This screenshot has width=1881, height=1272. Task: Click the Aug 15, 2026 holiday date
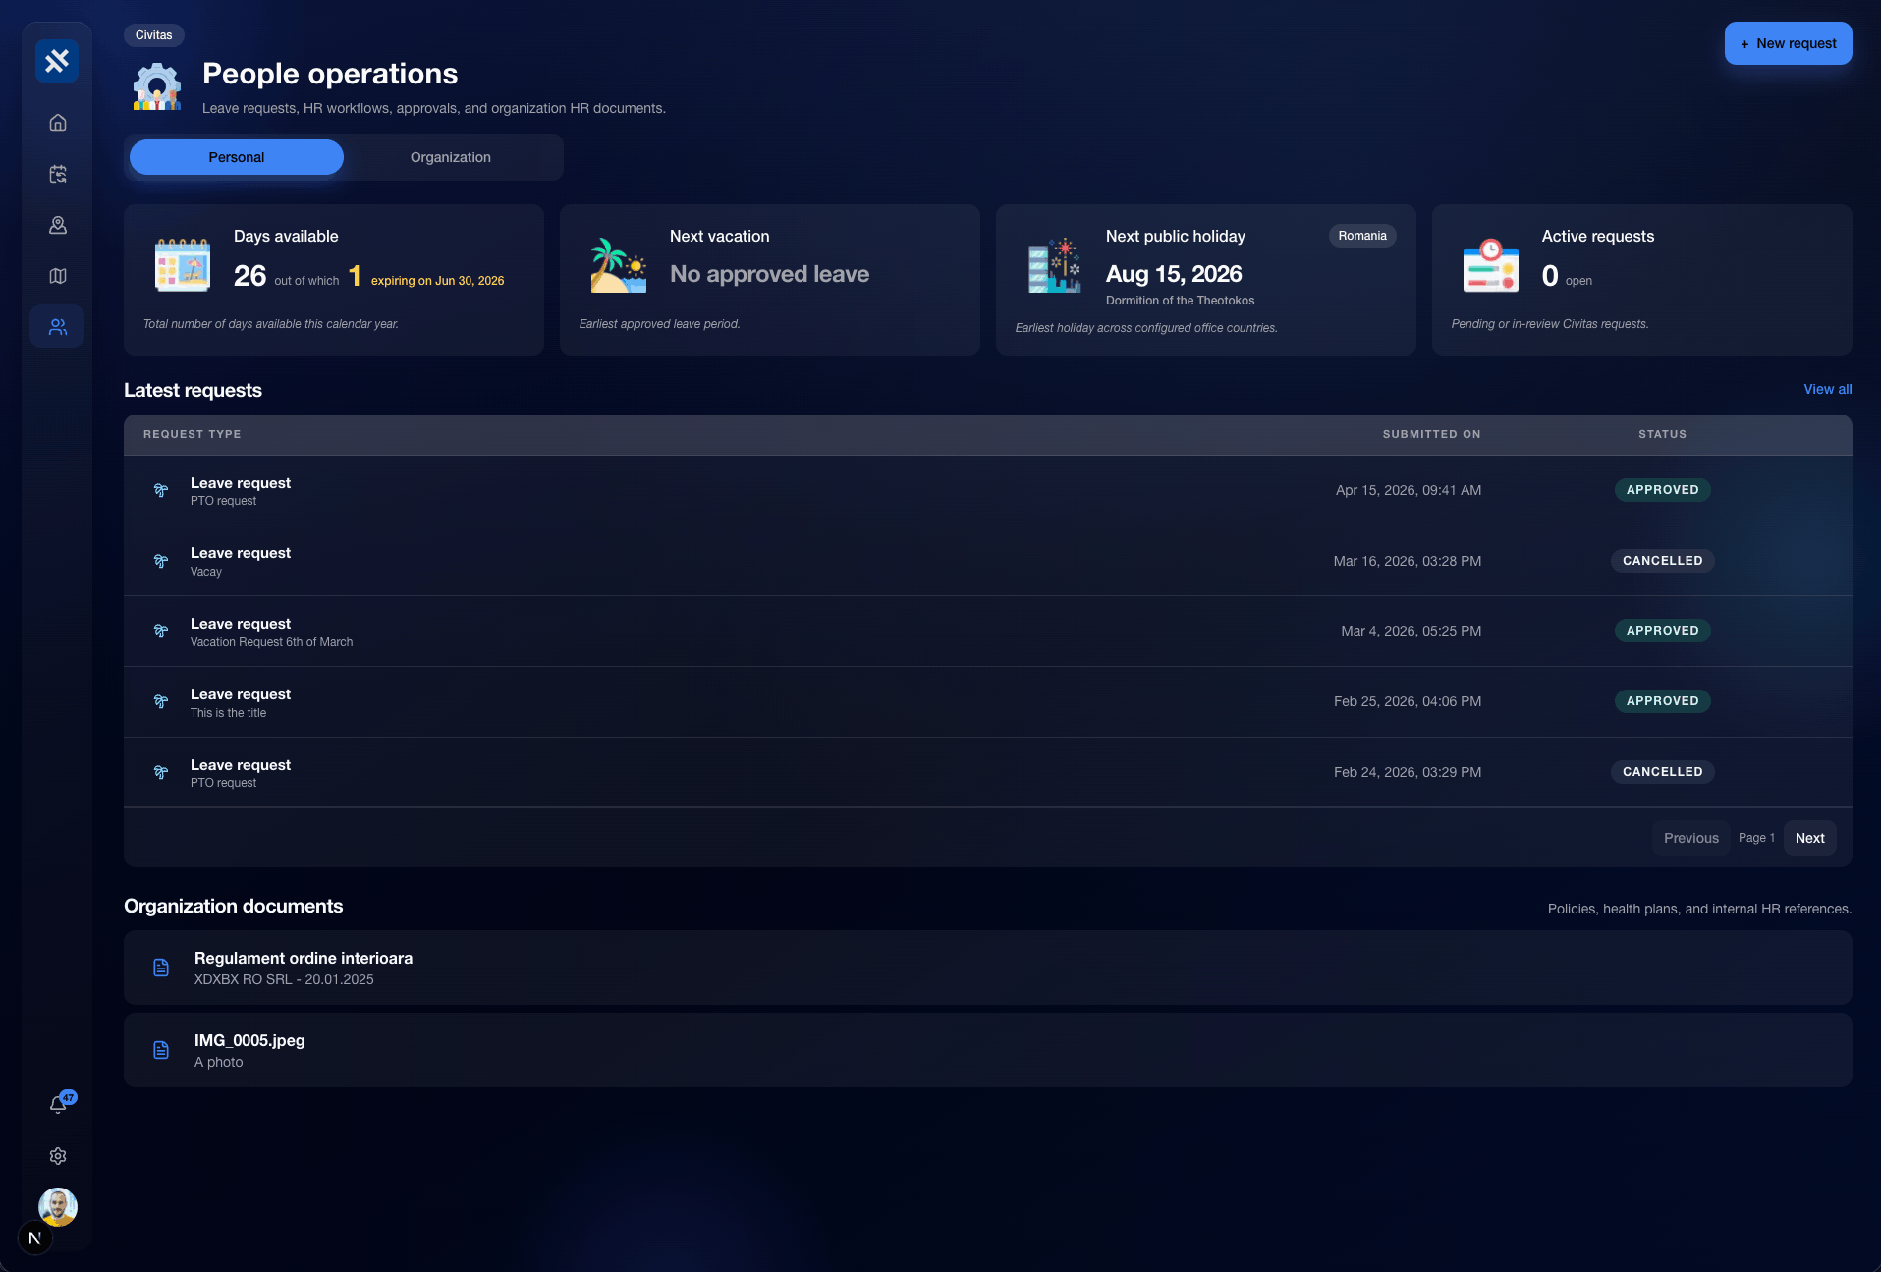coord(1174,274)
